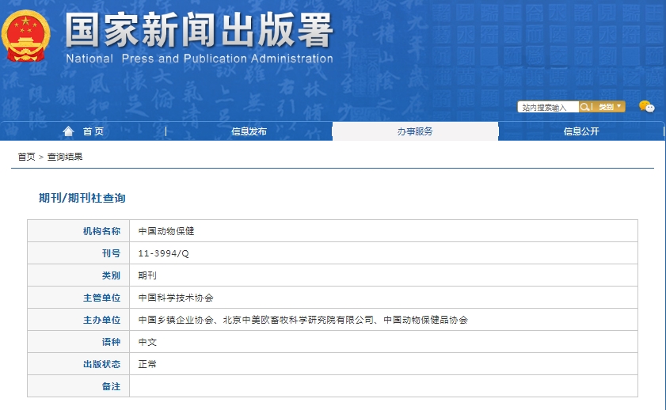The image size is (666, 410).
Task: Go to the 信息公开 navigation tab
Action: tap(581, 131)
